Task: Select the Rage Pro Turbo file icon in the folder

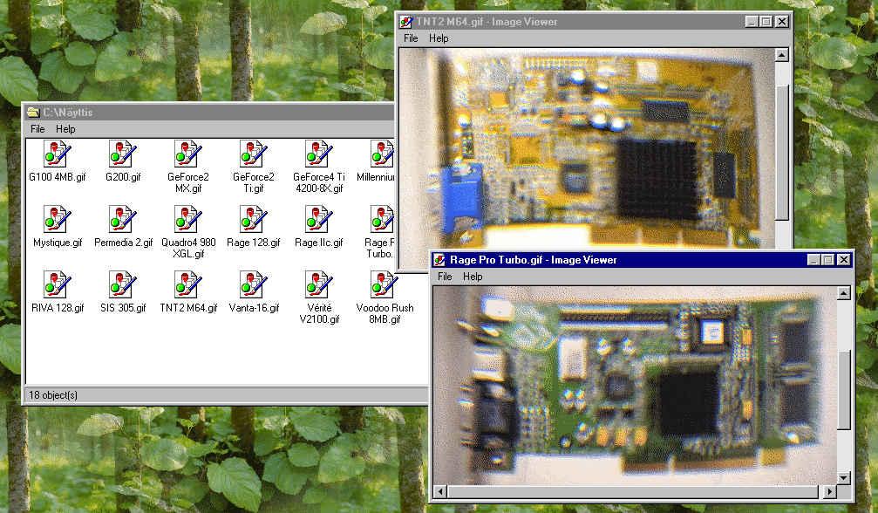Action: (x=383, y=220)
